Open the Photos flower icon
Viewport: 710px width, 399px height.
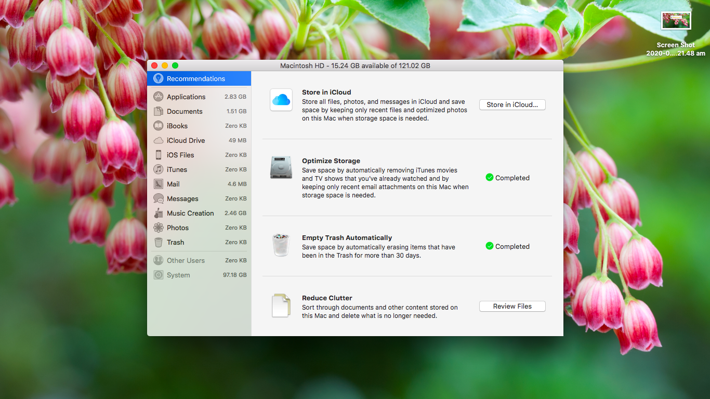[x=159, y=228]
